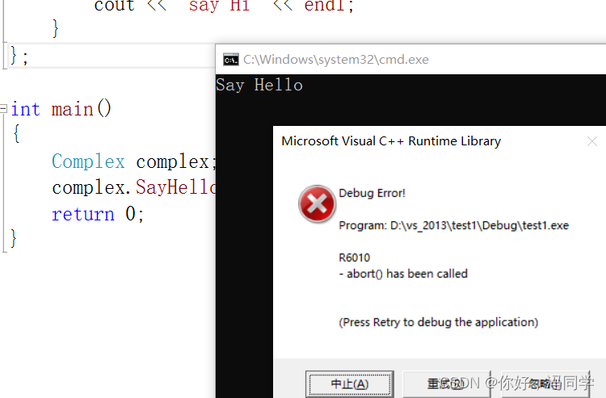Click the 'return' keyword in the code

[83, 215]
